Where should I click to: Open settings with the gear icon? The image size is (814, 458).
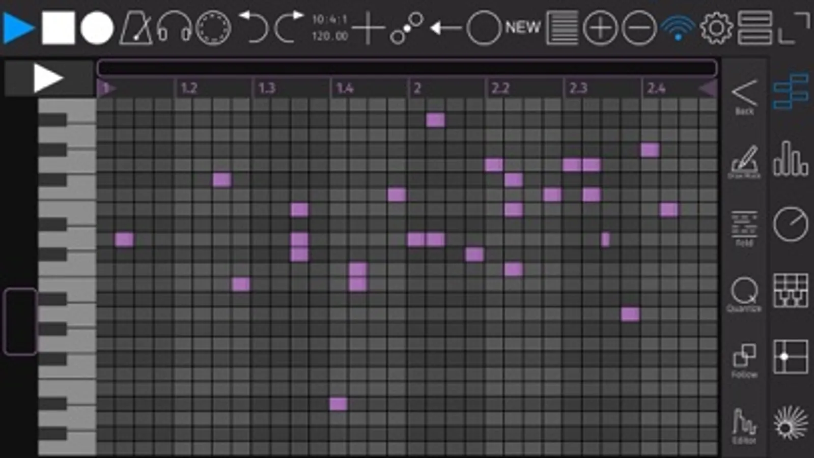coord(716,28)
